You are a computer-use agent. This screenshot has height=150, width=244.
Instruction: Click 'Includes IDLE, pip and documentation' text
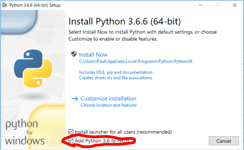(x=116, y=72)
